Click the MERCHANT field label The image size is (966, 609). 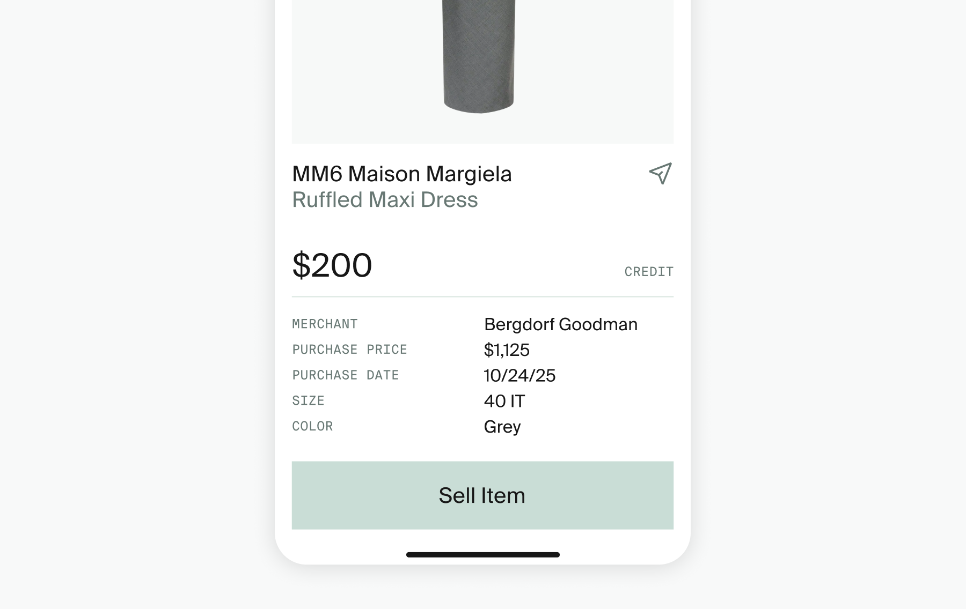tap(325, 324)
